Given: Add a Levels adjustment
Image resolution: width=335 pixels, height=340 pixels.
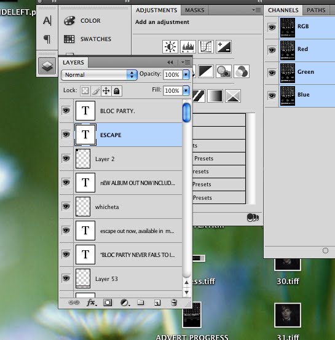Looking at the screenshot, I should click(x=188, y=47).
